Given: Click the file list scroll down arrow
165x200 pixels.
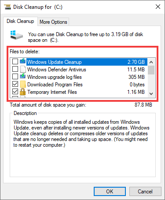Looking at the screenshot, I should click(151, 93).
